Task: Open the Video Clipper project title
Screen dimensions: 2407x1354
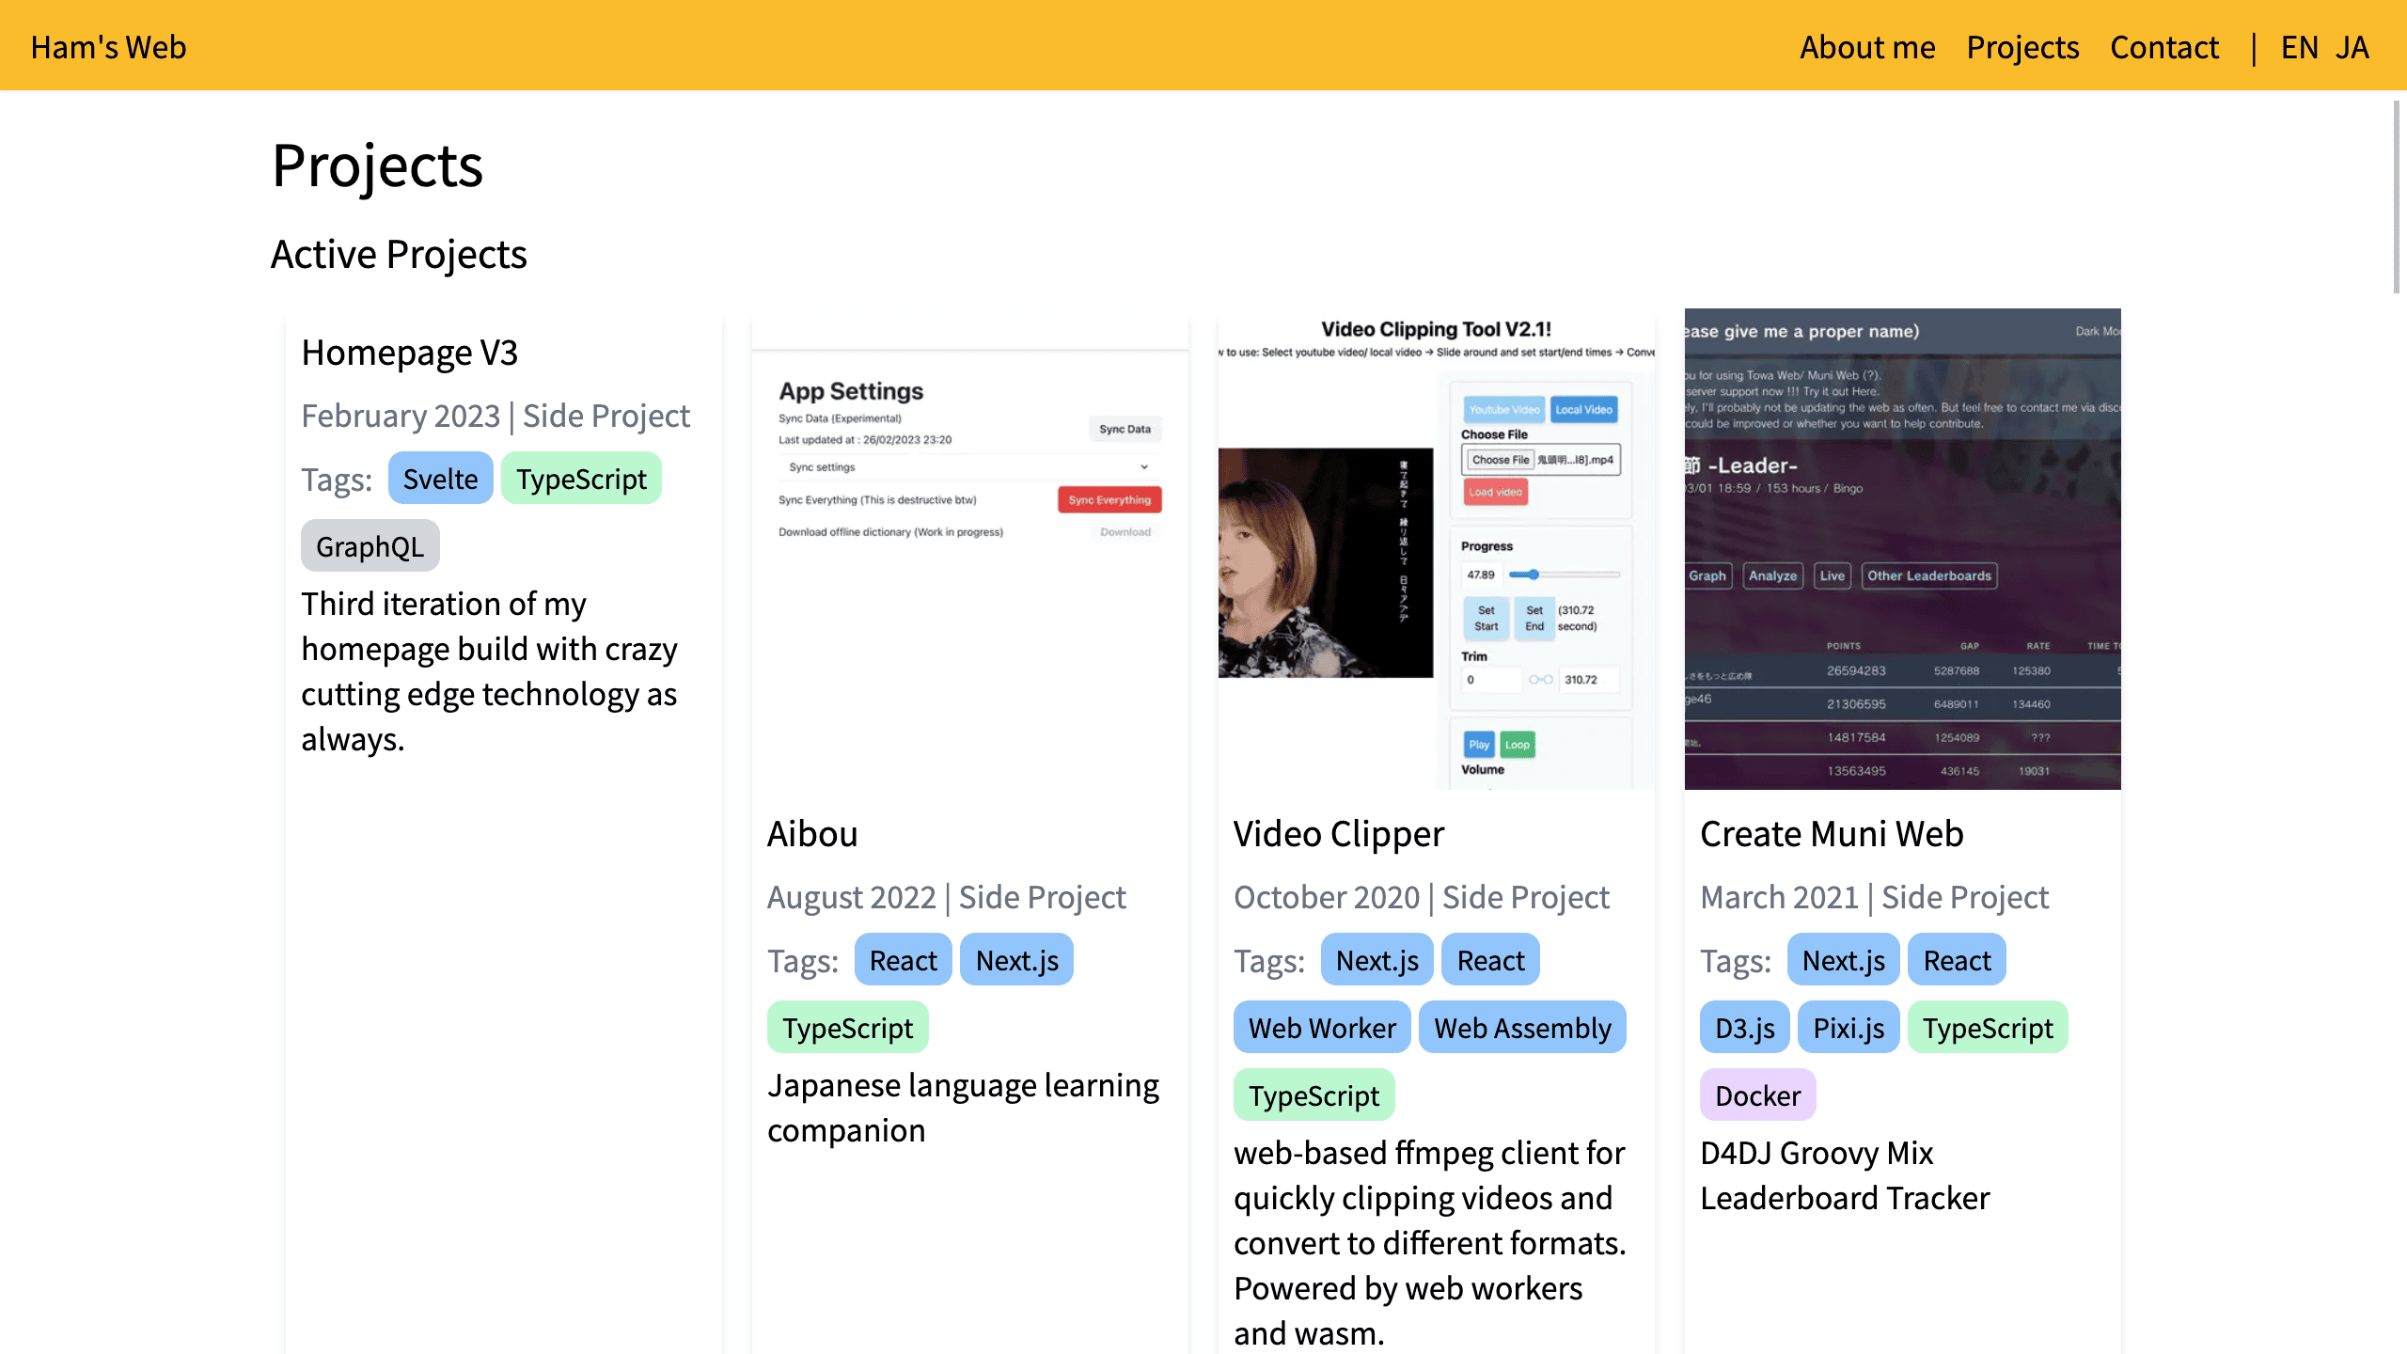Action: (1339, 834)
